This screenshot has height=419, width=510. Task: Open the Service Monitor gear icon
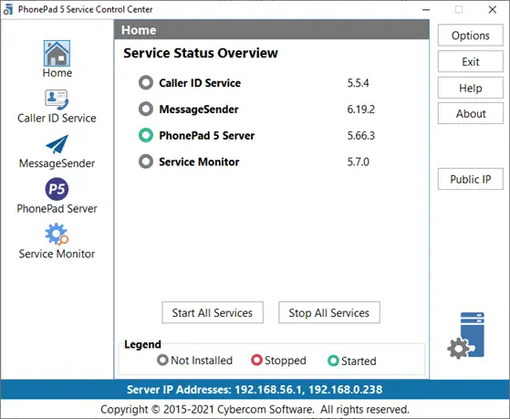(x=57, y=234)
